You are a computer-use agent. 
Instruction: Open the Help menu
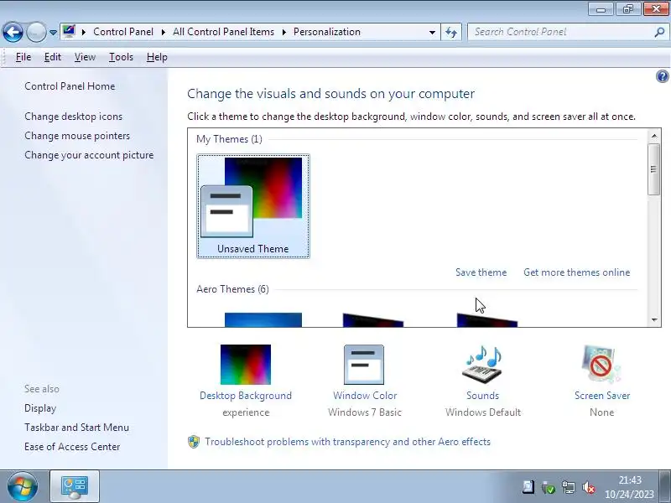pos(157,57)
